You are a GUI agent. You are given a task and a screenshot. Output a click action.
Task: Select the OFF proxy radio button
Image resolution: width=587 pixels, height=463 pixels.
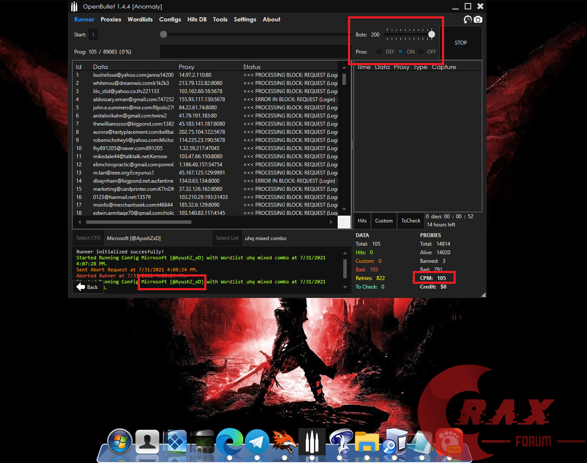(x=421, y=51)
